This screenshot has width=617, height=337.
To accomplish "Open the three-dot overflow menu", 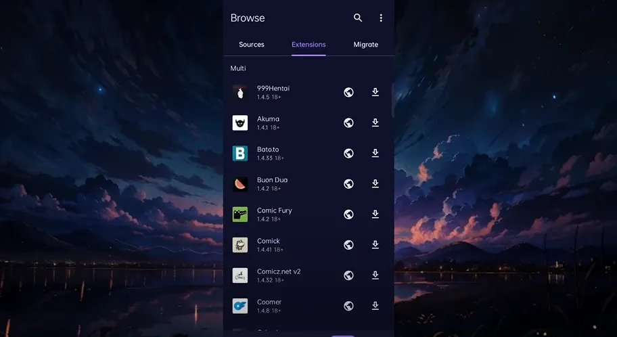I will (380, 18).
